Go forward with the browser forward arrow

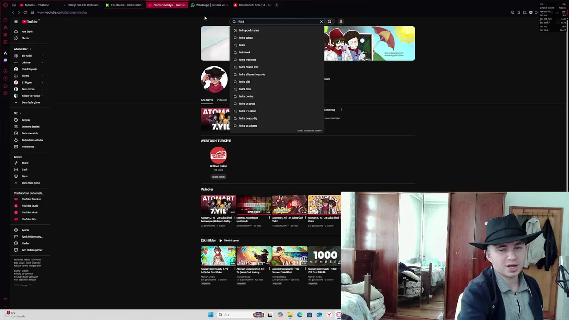tap(19, 12)
